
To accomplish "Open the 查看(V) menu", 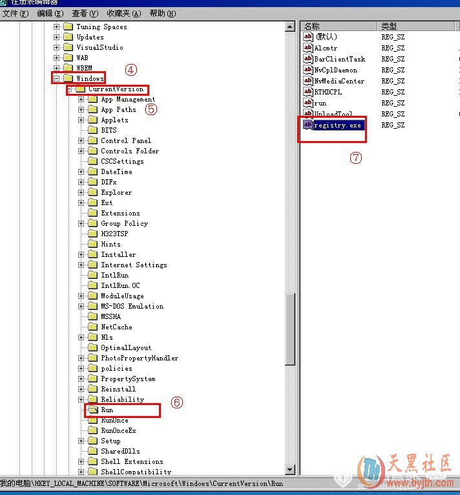I will click(85, 14).
